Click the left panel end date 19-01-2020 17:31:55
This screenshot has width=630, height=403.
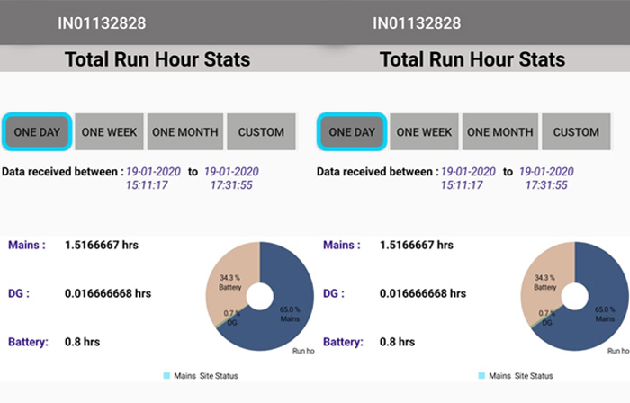(x=231, y=178)
